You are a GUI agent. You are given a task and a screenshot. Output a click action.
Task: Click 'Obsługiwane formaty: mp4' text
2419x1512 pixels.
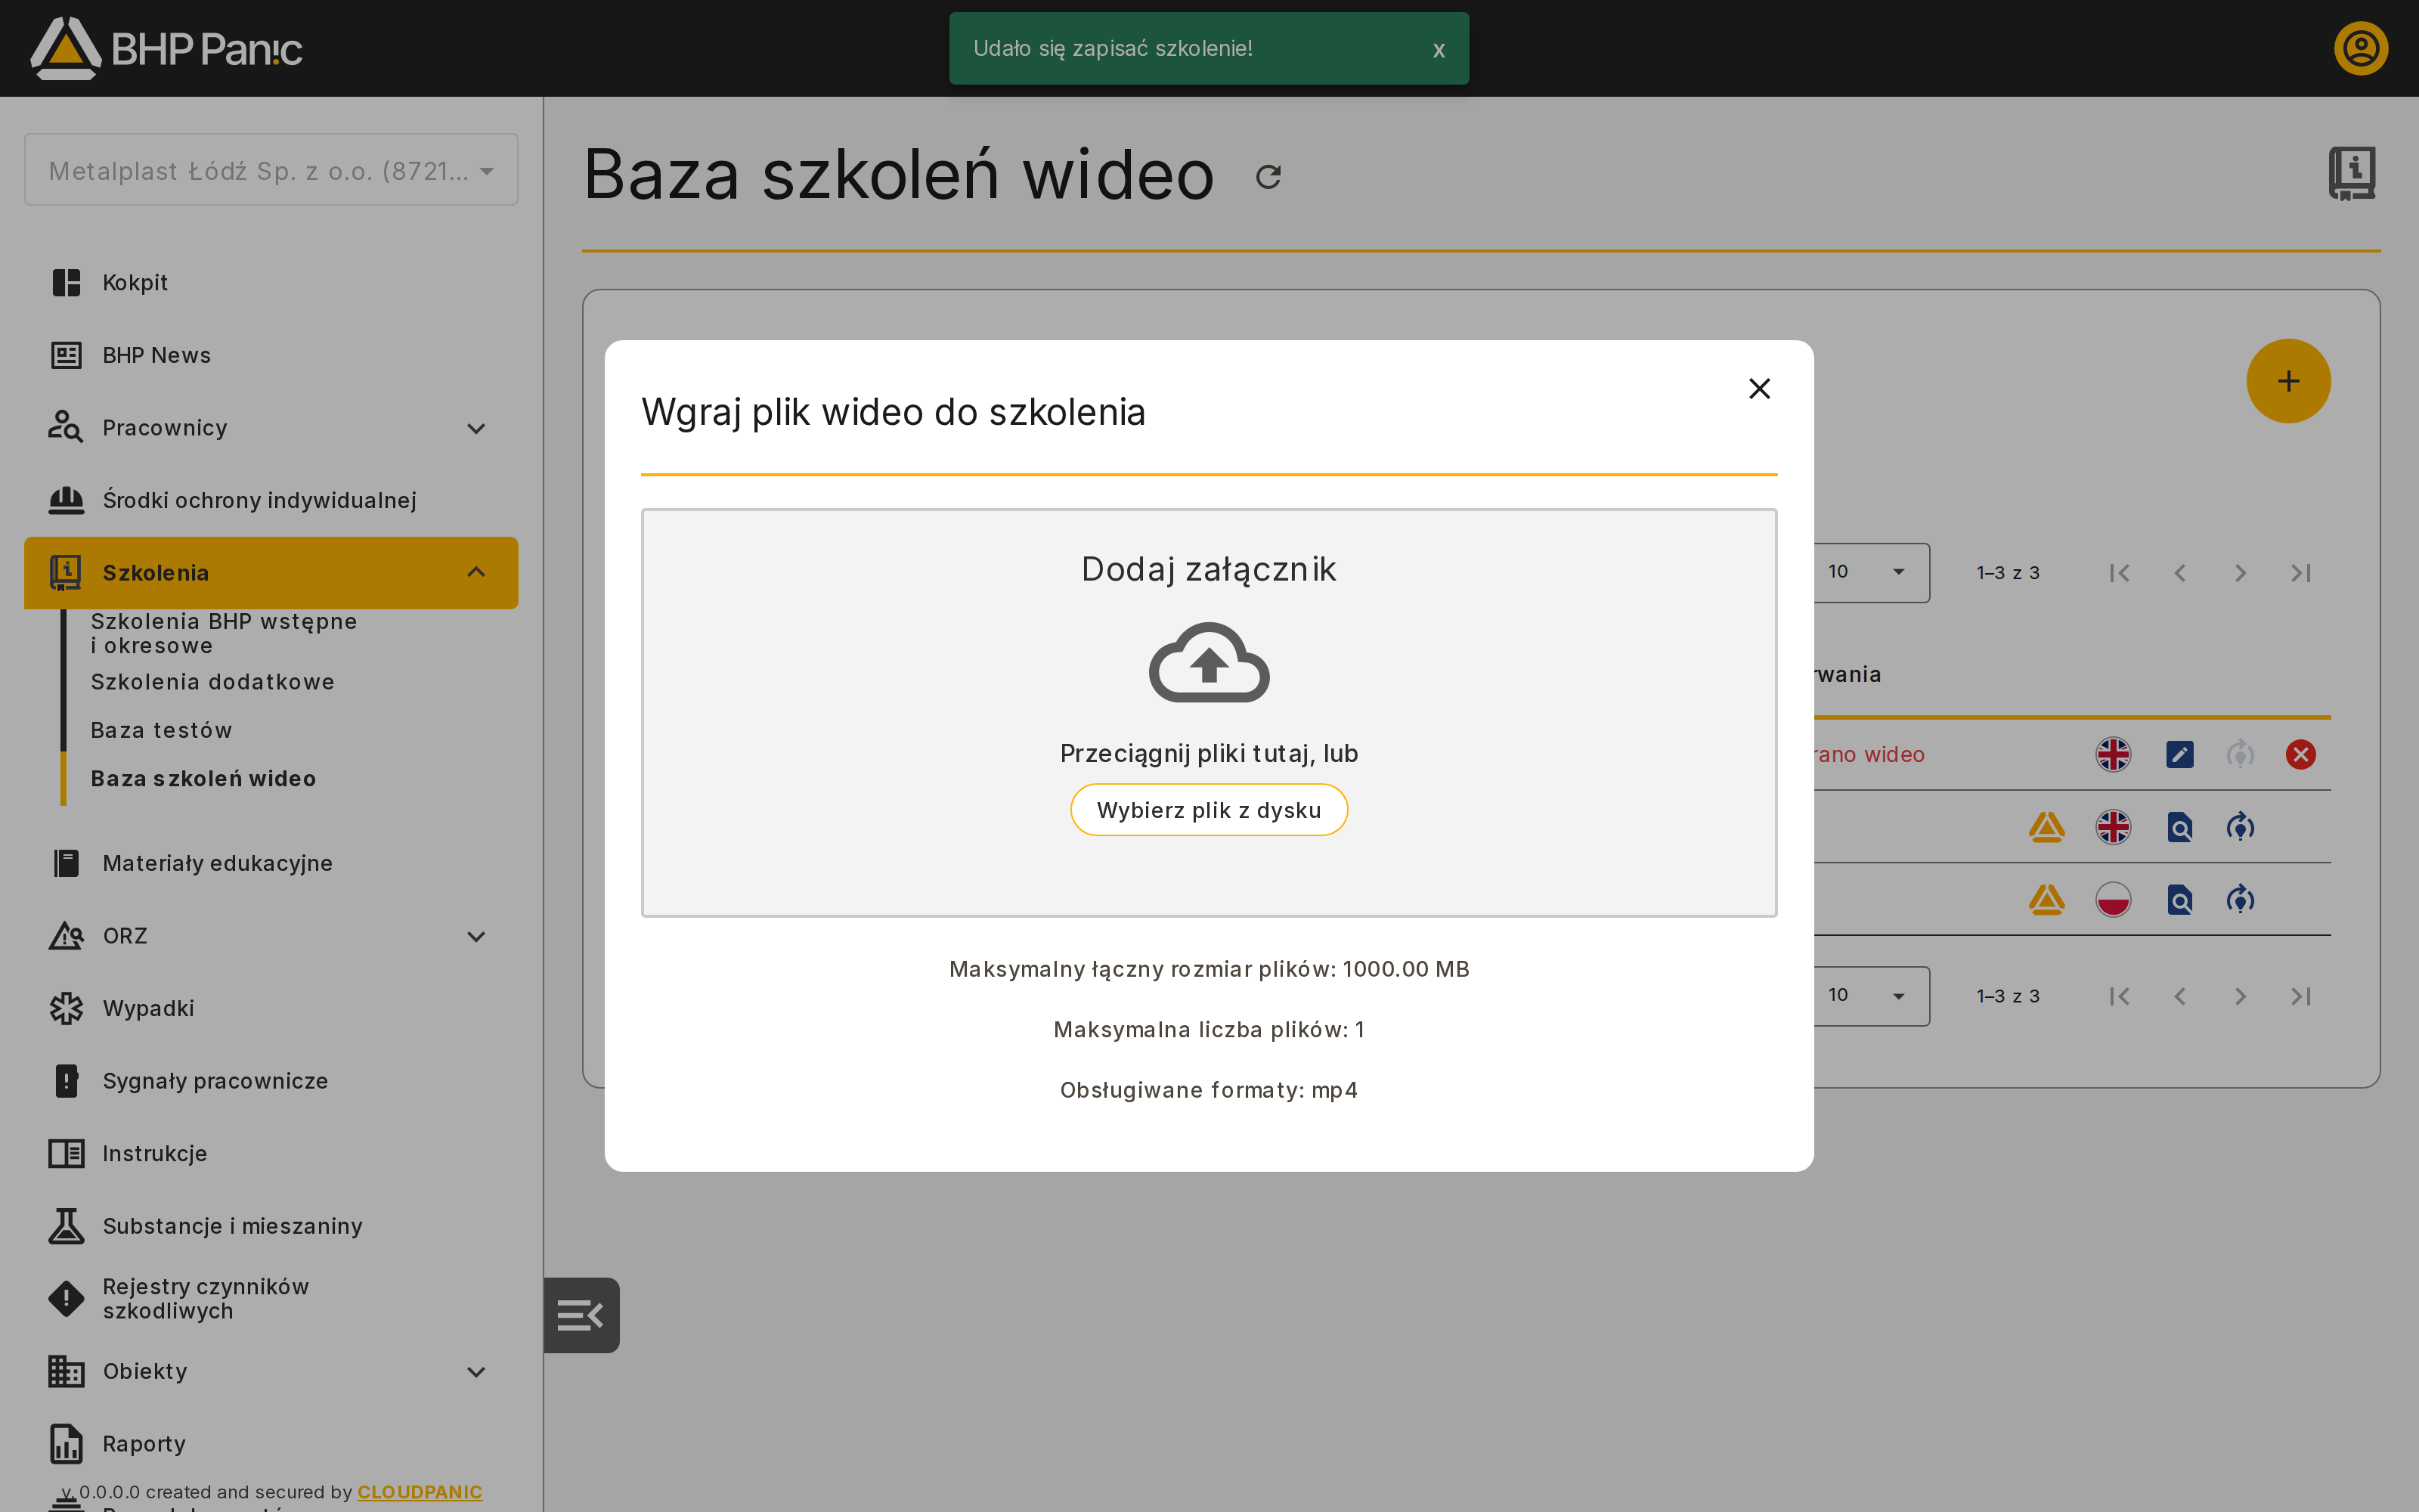point(1209,1090)
